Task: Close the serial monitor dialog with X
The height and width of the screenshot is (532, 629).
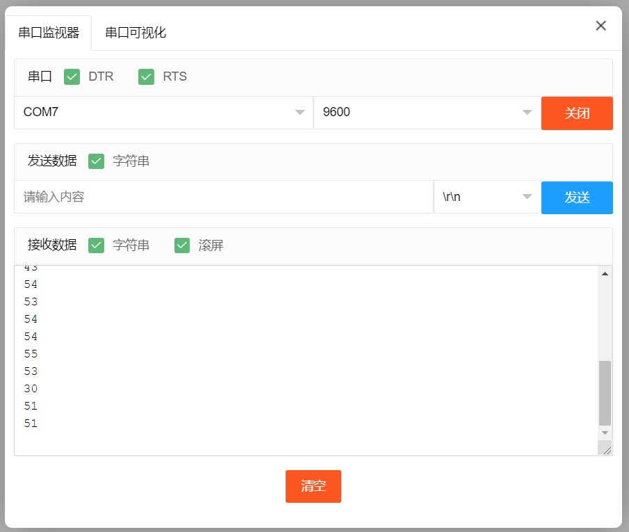Action: (601, 26)
